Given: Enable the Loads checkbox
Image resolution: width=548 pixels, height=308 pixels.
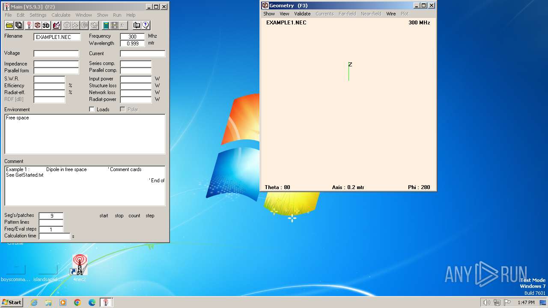Looking at the screenshot, I should [92, 110].
